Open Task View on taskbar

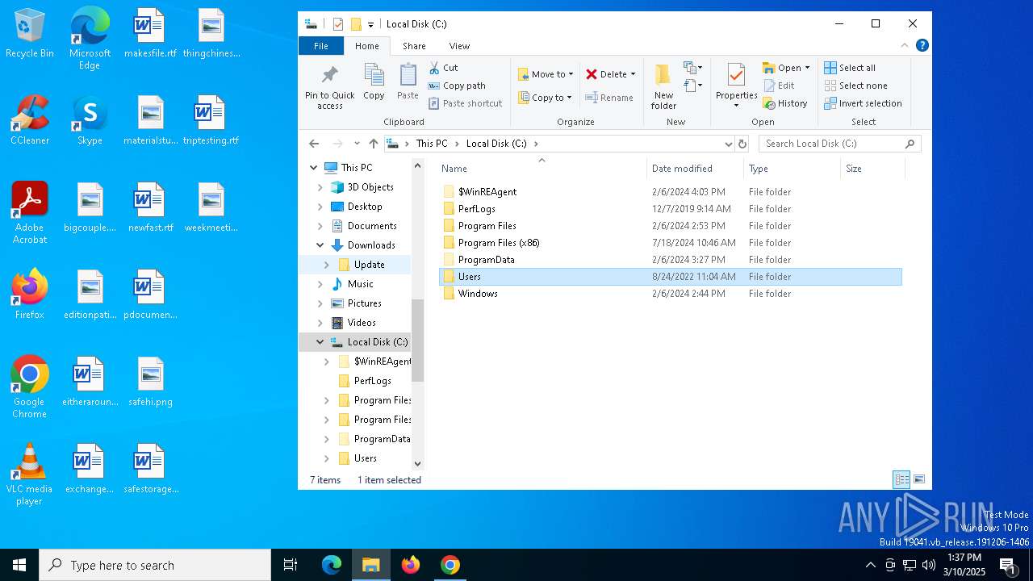coord(291,565)
